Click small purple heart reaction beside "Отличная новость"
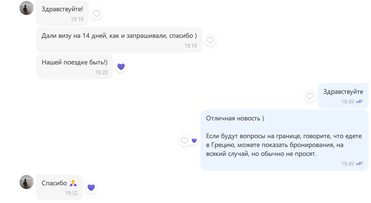Screen dimensions: 371x203 [194, 140]
